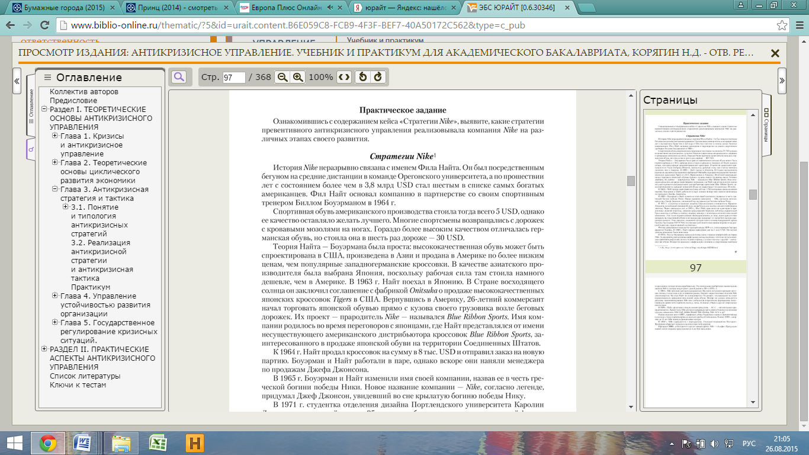Switch to Принц (2014) tab
809x455 pixels.
click(176, 8)
